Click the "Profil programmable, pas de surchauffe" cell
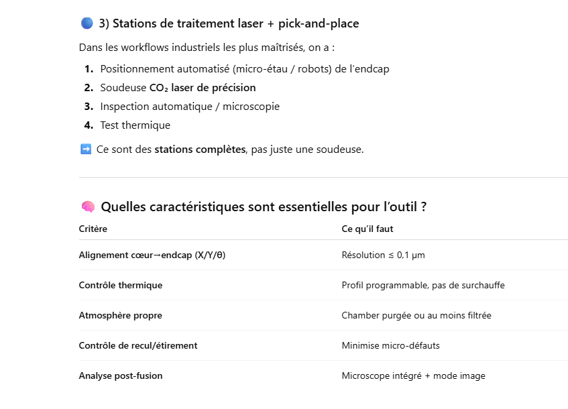568x409 pixels. [423, 285]
